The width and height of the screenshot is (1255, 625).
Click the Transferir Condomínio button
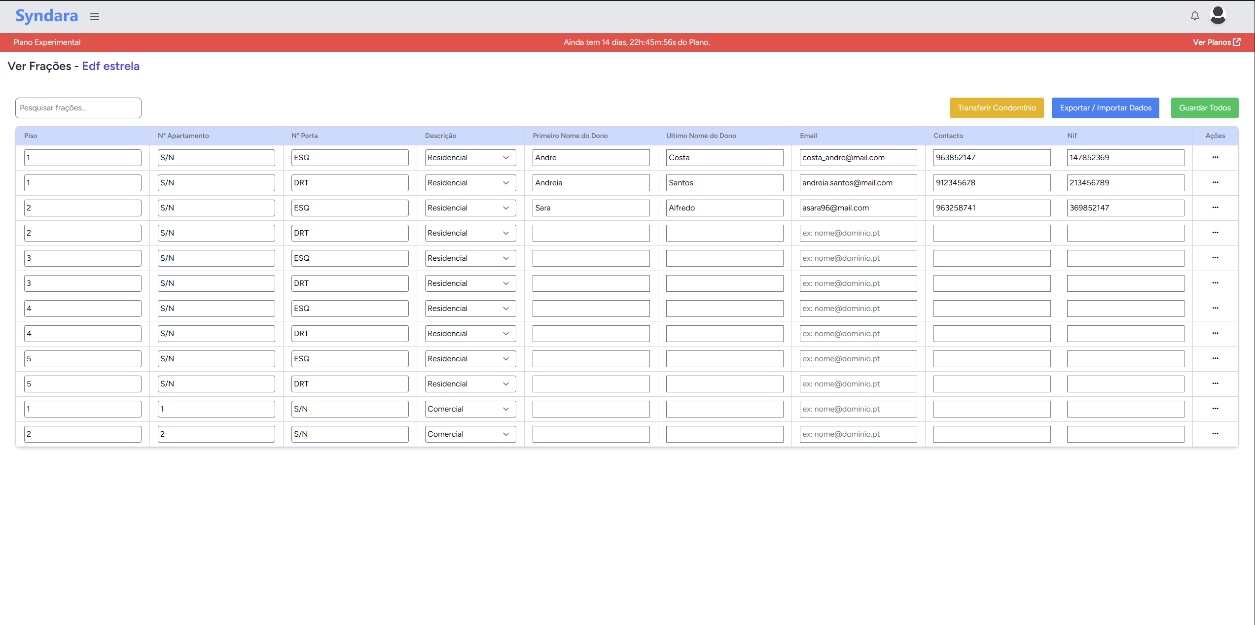tap(997, 108)
